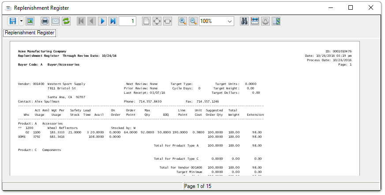Zoom in with the magnifier plus
385x195 pixels.
point(183,21)
